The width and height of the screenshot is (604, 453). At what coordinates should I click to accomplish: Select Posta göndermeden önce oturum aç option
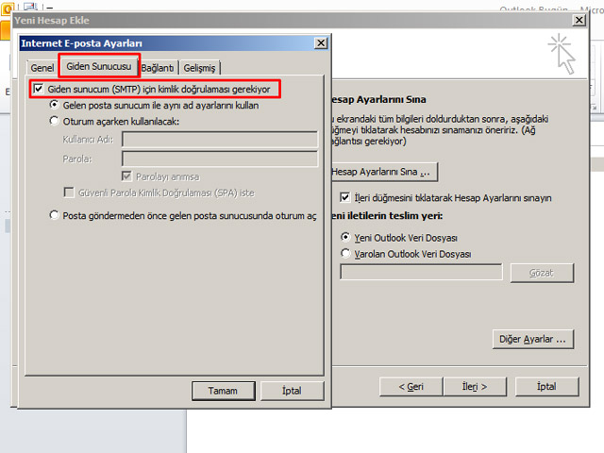(55, 215)
